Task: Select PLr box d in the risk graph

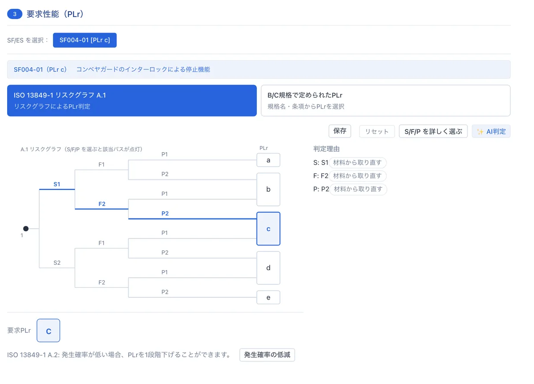Action: tap(268, 268)
